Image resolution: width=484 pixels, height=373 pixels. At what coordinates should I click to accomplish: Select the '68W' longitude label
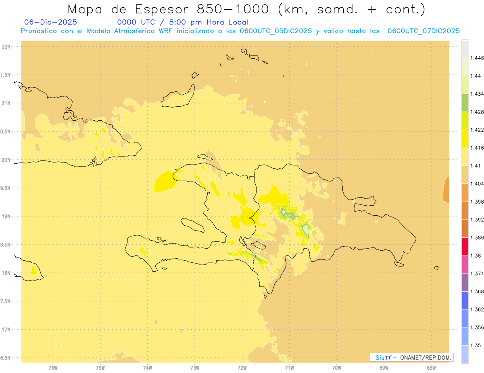[431, 367]
